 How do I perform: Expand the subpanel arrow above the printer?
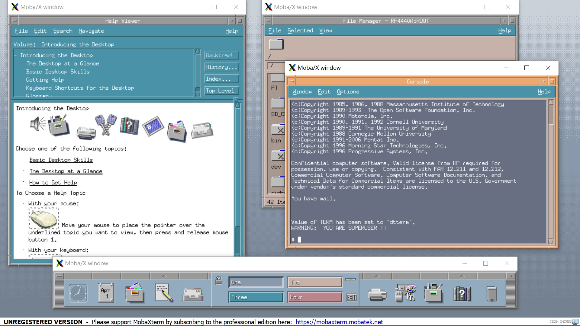point(377,276)
